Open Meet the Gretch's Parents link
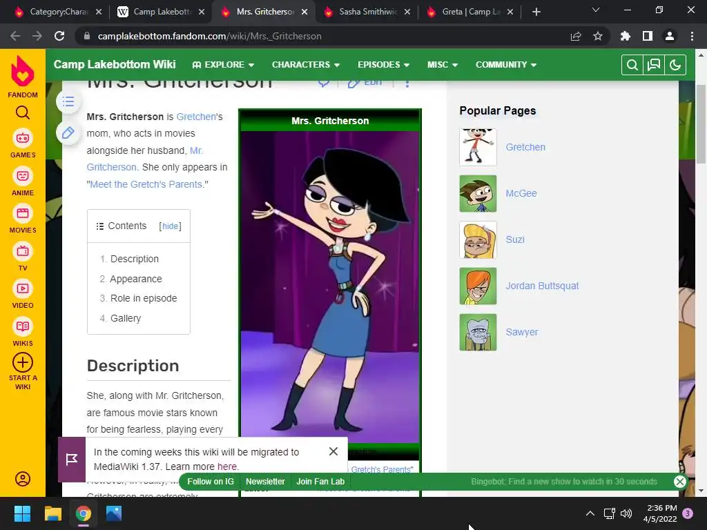Screen dimensions: 707x530 tap(146, 184)
